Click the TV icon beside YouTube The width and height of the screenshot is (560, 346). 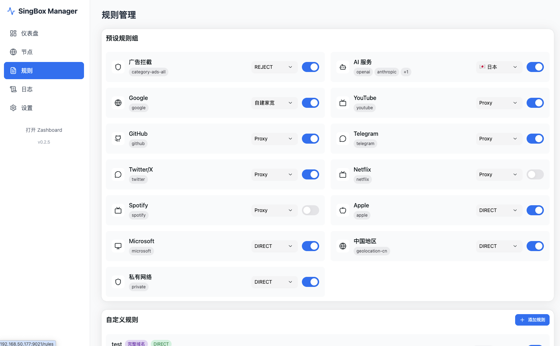point(343,103)
